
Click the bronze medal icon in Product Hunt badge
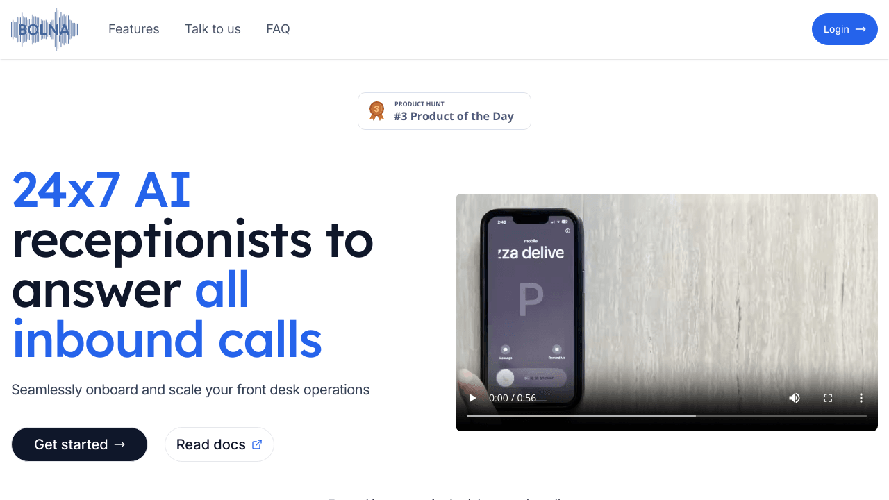coord(376,111)
